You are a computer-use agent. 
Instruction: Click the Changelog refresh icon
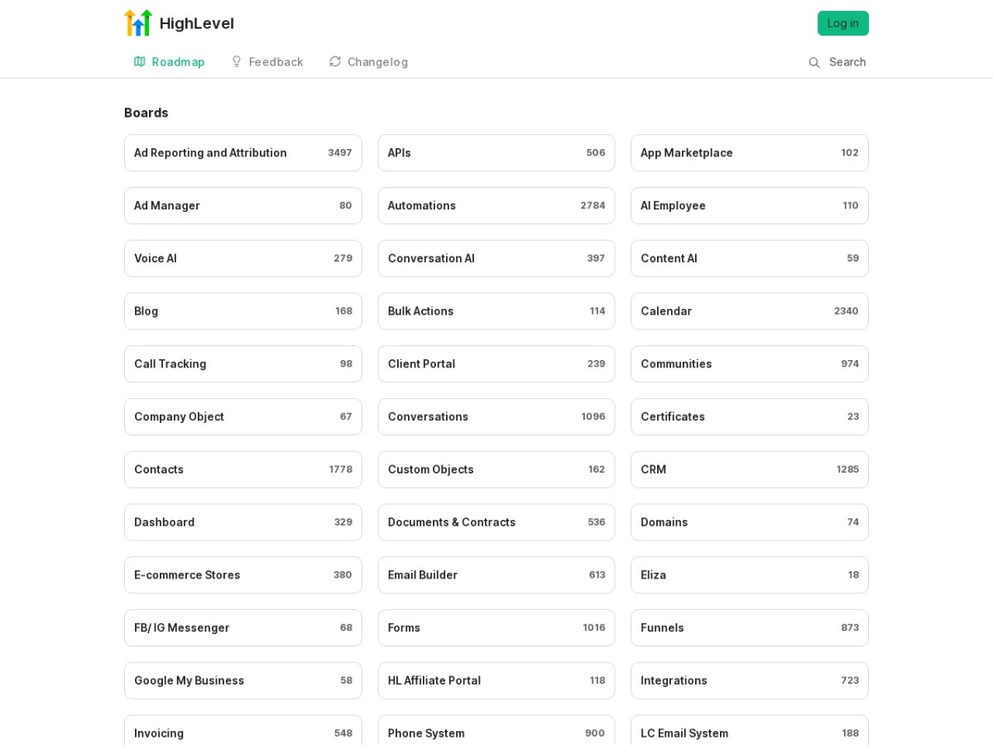pyautogui.click(x=335, y=62)
